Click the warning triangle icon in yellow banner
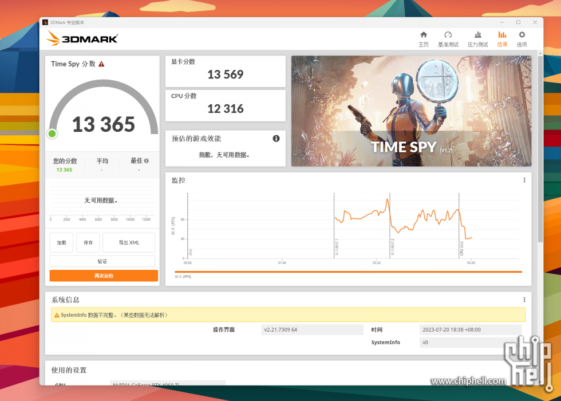561x401 pixels. tap(57, 315)
